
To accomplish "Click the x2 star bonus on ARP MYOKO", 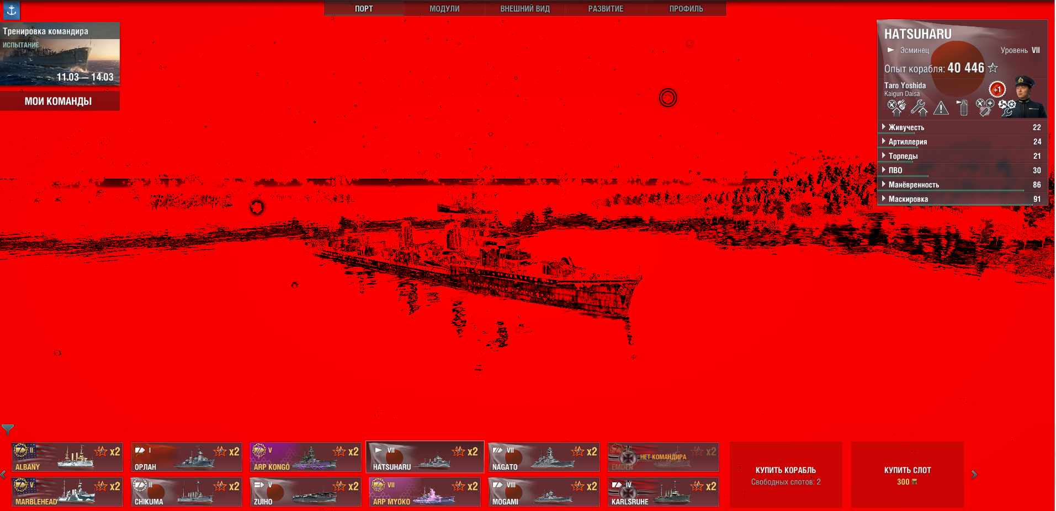I will (465, 486).
